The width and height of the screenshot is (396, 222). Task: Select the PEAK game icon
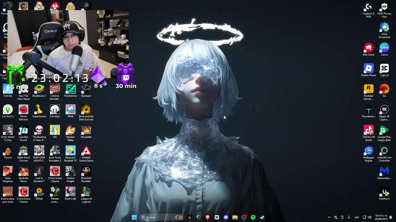point(71,111)
